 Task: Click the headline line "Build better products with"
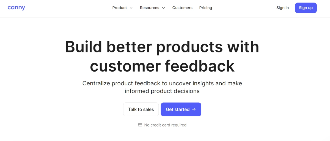(162, 47)
